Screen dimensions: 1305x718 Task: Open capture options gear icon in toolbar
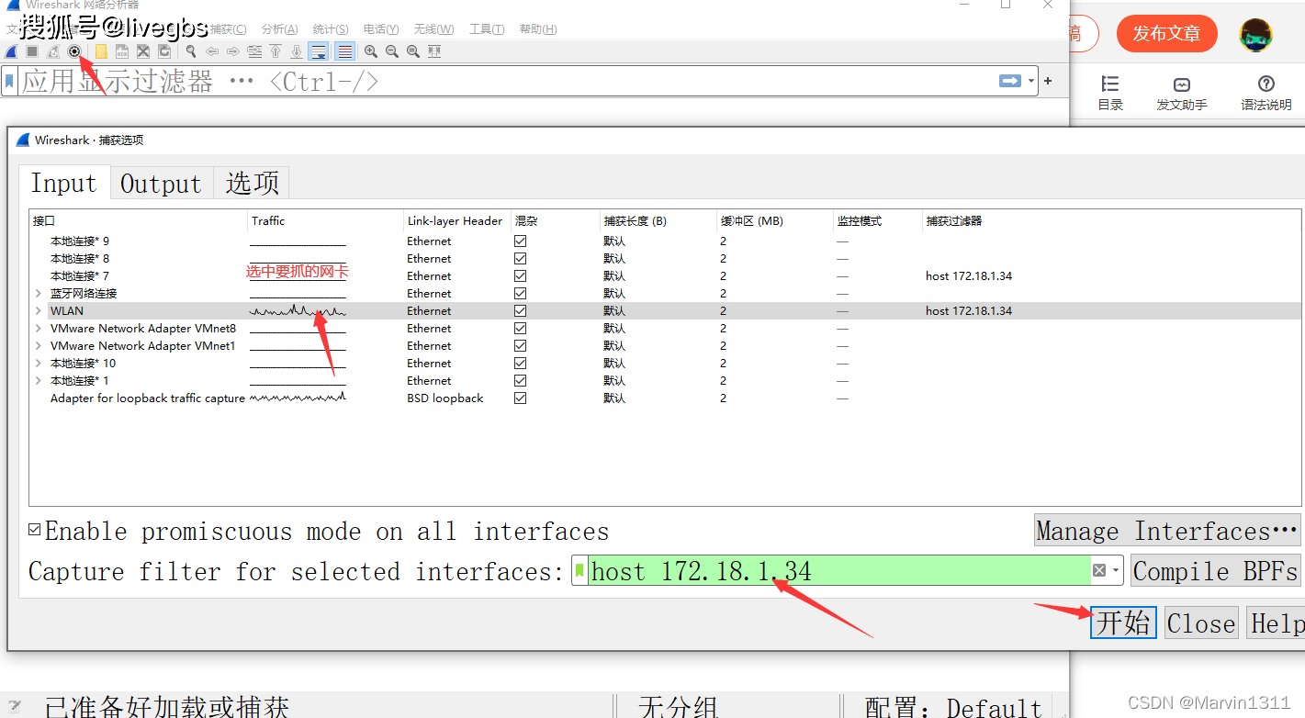point(74,51)
